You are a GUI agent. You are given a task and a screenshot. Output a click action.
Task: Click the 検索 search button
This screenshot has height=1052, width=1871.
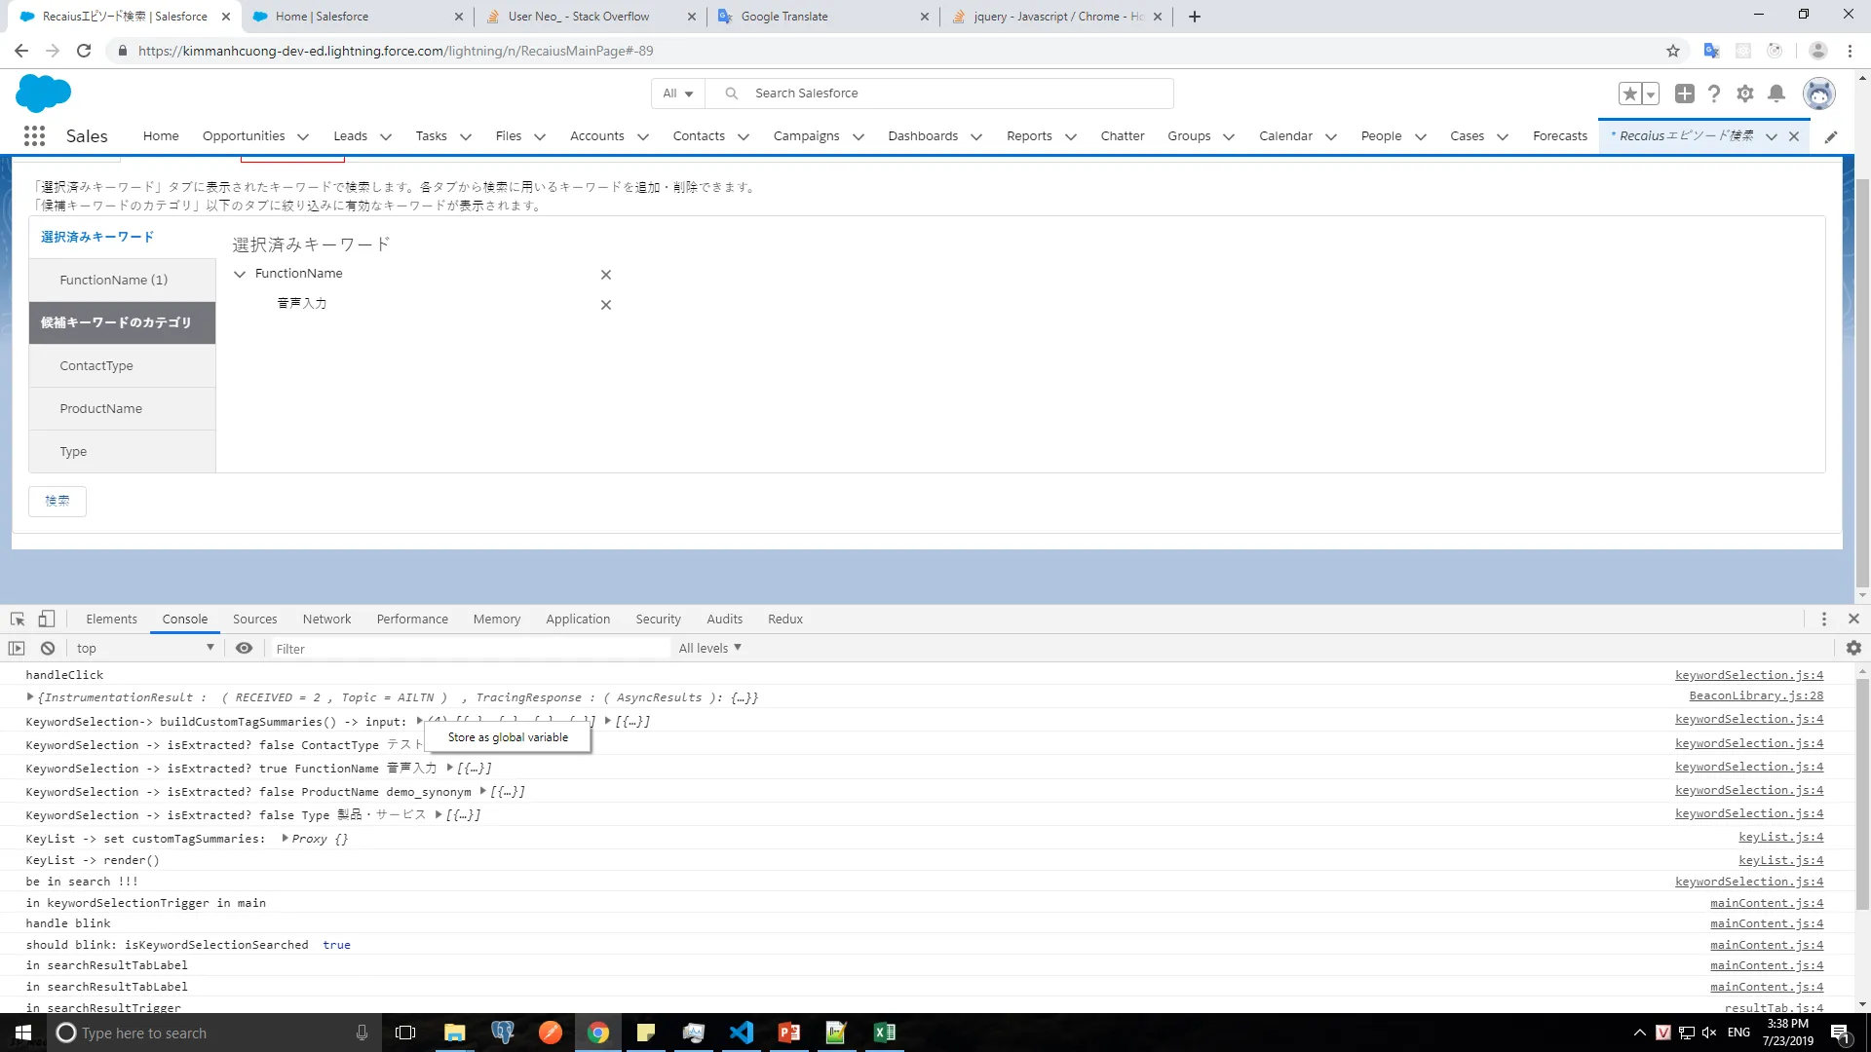57,501
